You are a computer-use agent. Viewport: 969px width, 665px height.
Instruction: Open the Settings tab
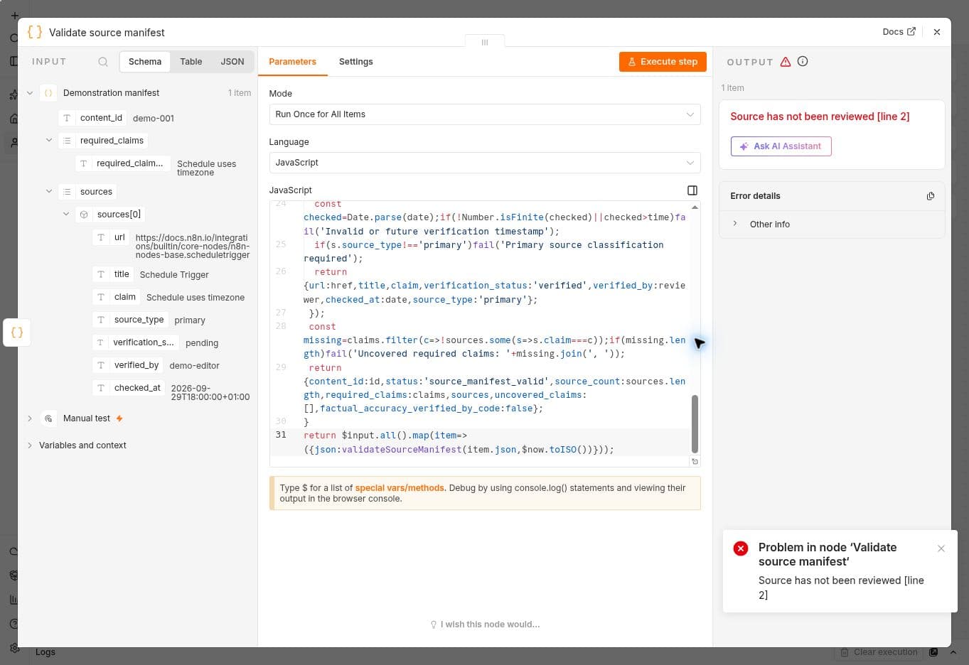(356, 62)
